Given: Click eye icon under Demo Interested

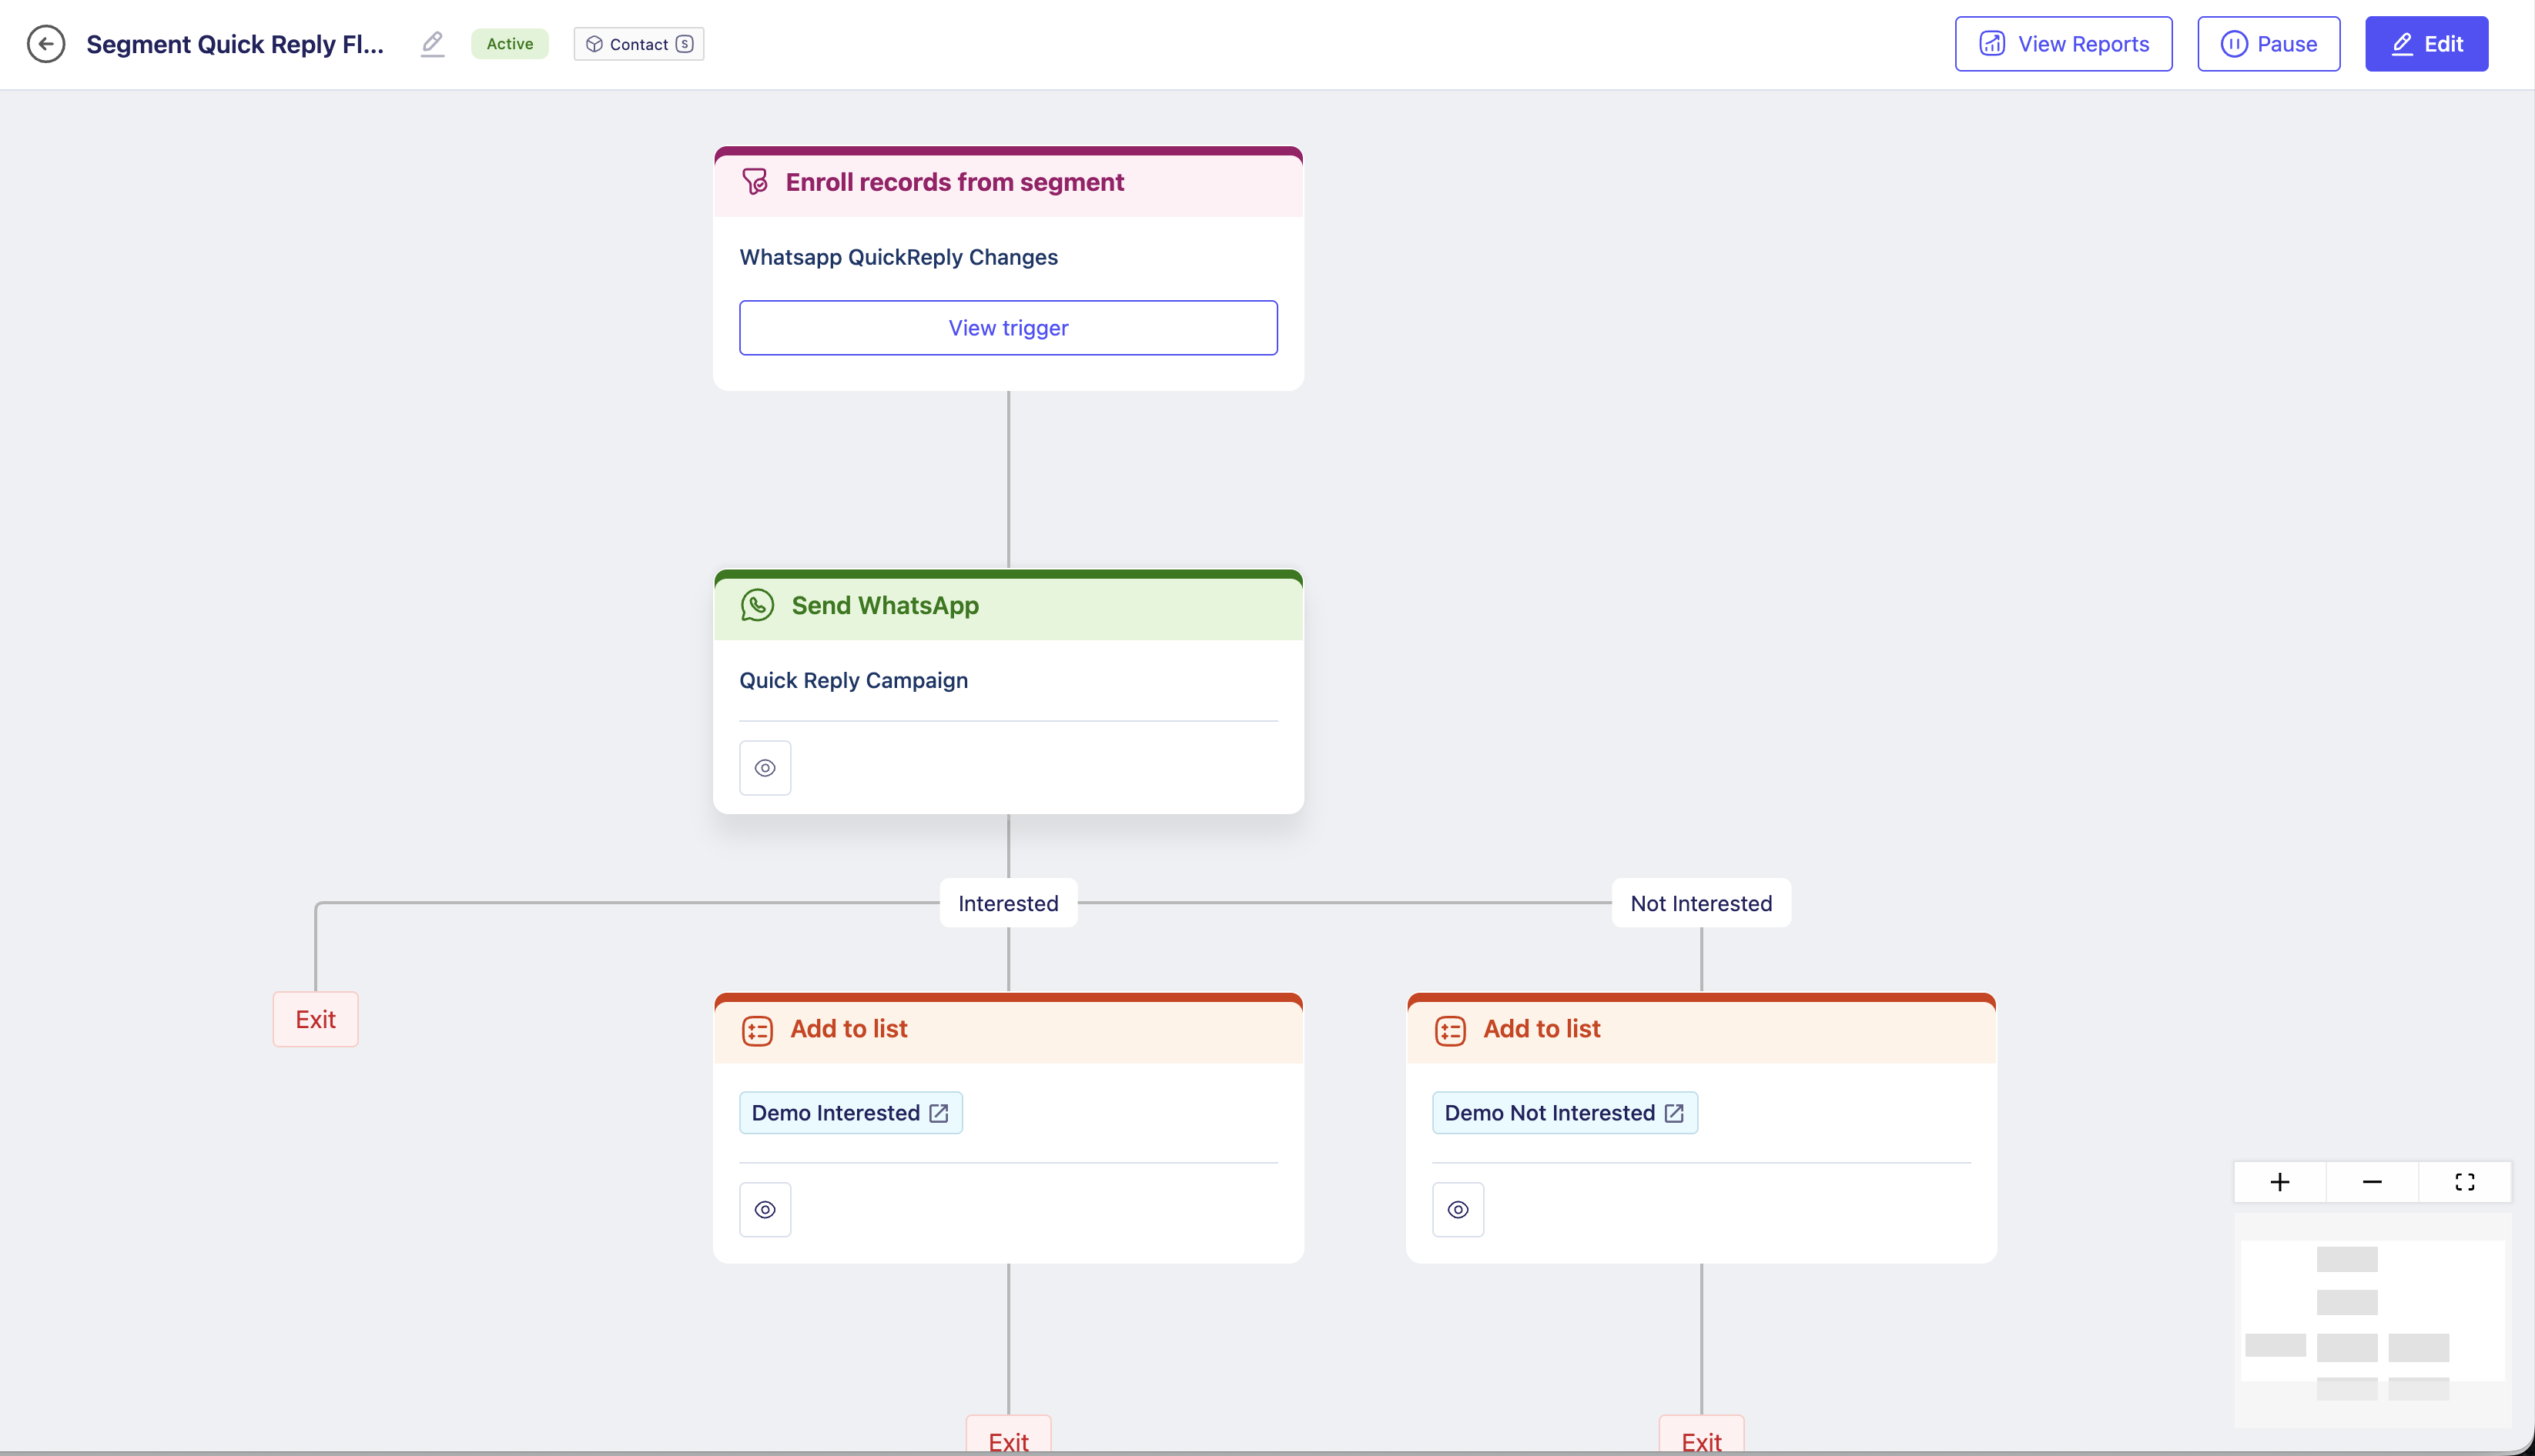Looking at the screenshot, I should (x=765, y=1210).
